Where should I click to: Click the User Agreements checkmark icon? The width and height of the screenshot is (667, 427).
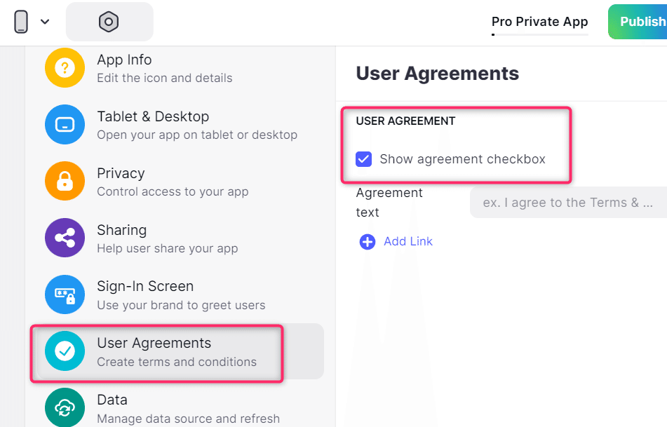(x=65, y=351)
